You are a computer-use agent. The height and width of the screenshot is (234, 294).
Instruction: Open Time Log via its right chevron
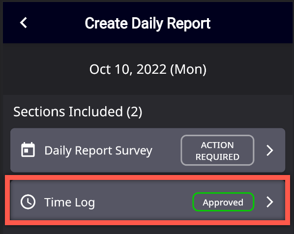coord(270,202)
